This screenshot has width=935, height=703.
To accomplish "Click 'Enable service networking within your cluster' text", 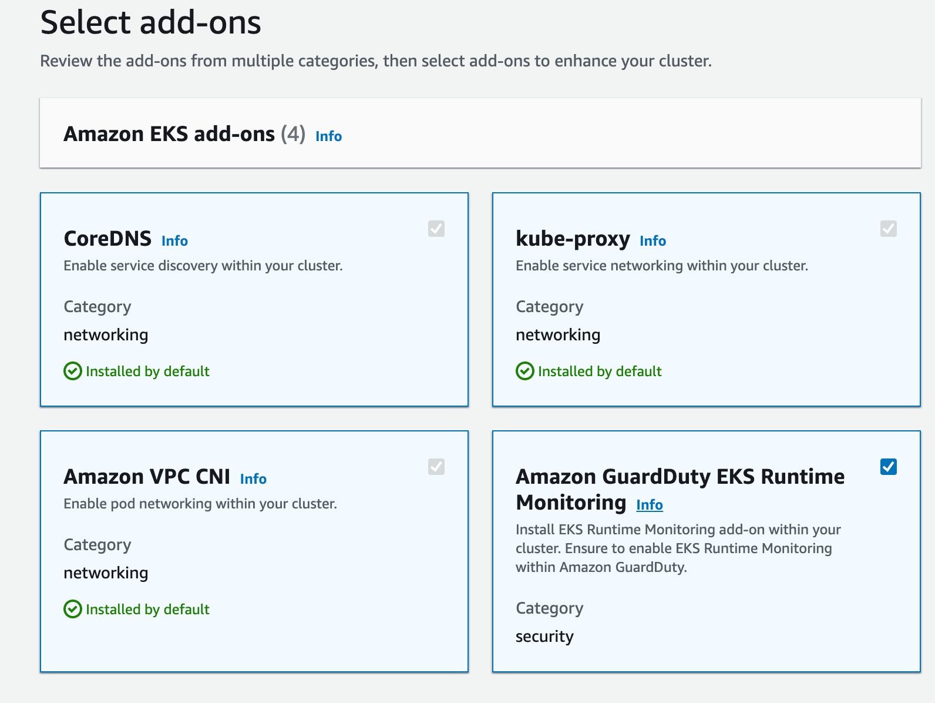I will click(x=662, y=266).
